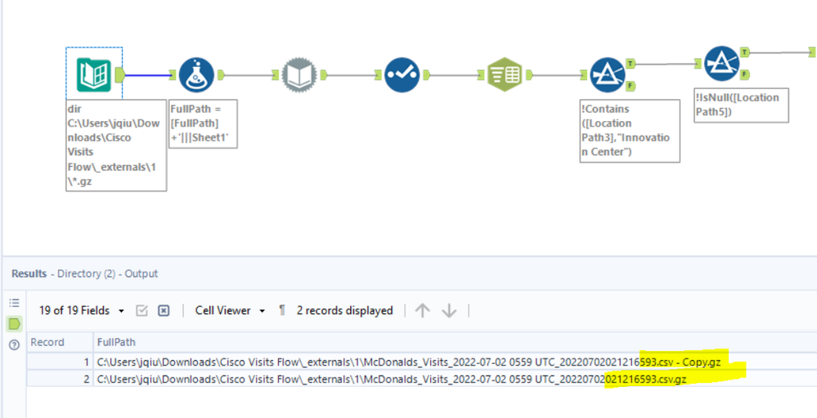
Task: Click the Record column header
Action: pos(60,343)
